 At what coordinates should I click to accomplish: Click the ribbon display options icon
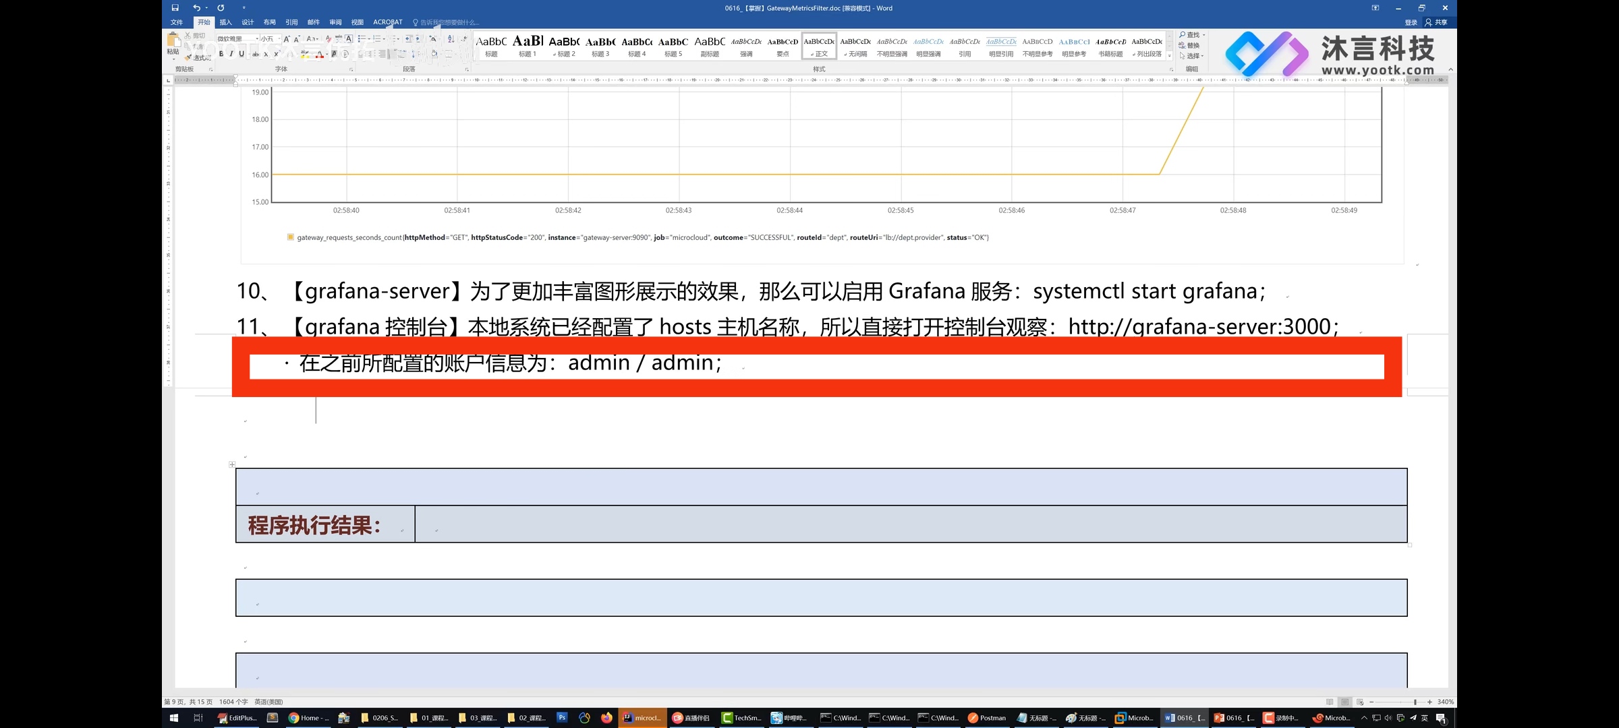click(x=1375, y=8)
